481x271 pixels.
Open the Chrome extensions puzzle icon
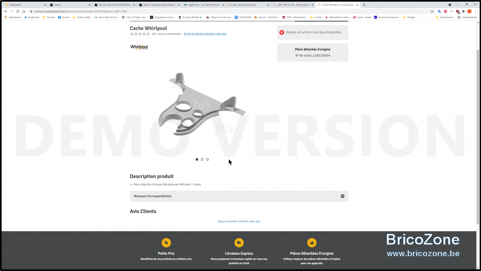[463, 11]
